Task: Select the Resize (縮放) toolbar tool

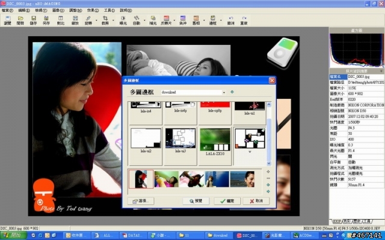Action: [75, 20]
